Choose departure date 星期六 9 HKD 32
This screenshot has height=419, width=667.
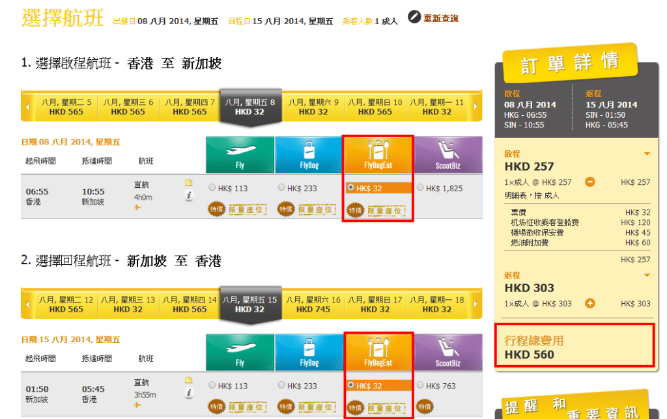313,107
